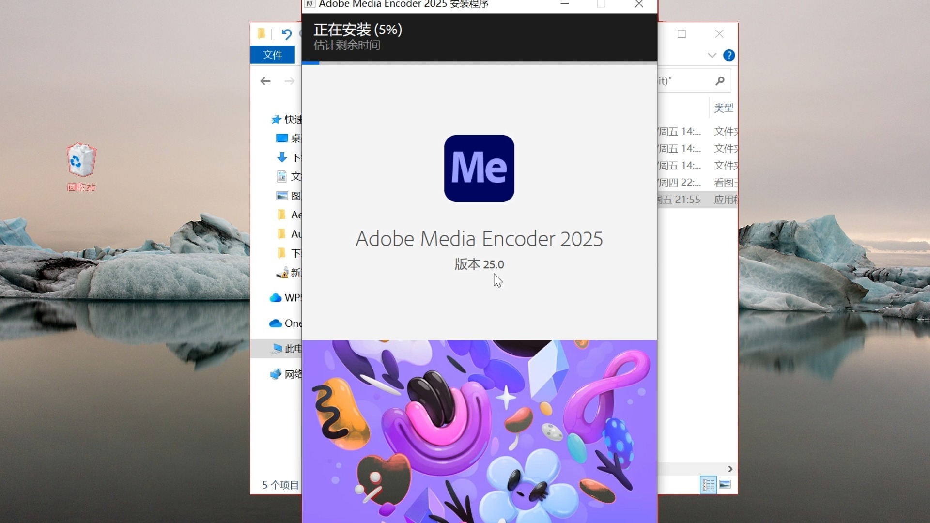Open Downloads arrow shortcut in sidebar
Image resolution: width=930 pixels, height=523 pixels.
tap(288, 157)
